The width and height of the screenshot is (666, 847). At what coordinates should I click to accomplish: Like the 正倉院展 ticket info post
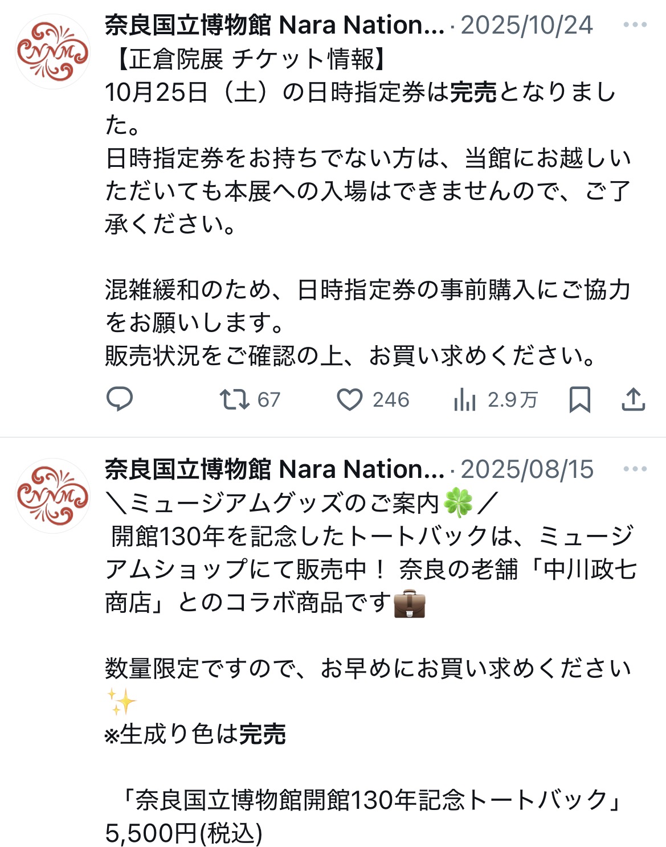coord(349,399)
